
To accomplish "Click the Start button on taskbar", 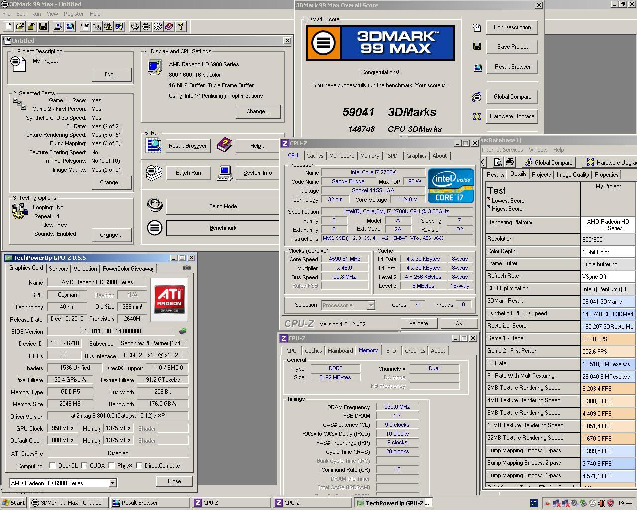I will click(x=13, y=503).
